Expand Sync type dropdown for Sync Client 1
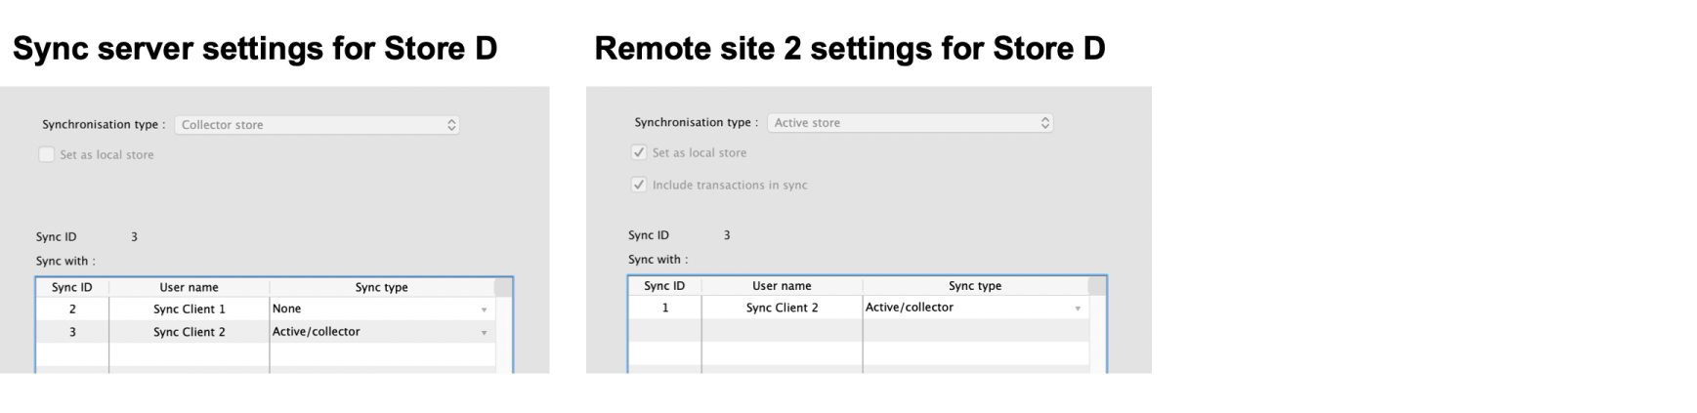This screenshot has height=413, width=1697. 483,310
